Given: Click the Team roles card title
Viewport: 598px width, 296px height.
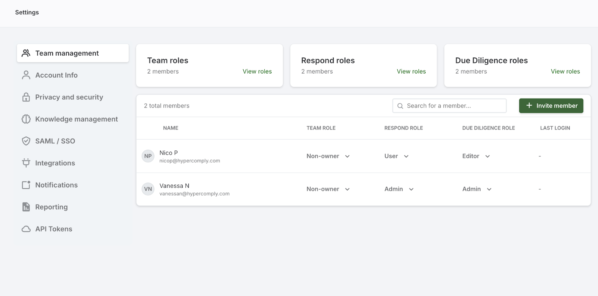Looking at the screenshot, I should click(x=167, y=60).
